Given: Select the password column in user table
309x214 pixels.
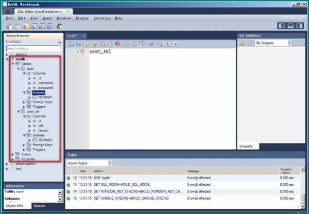Looking at the screenshot, I should 45,88.
